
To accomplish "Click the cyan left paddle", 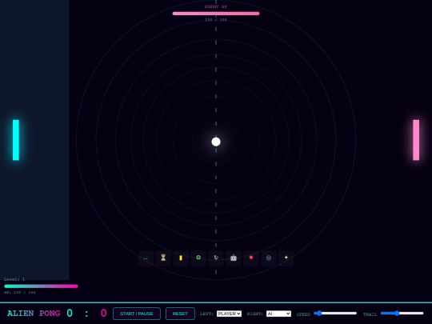I will (16, 140).
